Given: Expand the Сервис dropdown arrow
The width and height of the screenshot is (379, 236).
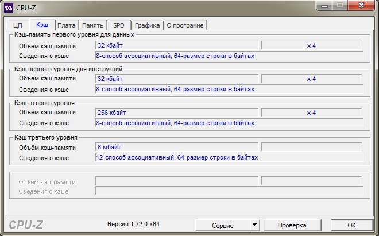Looking at the screenshot, I should tap(254, 225).
